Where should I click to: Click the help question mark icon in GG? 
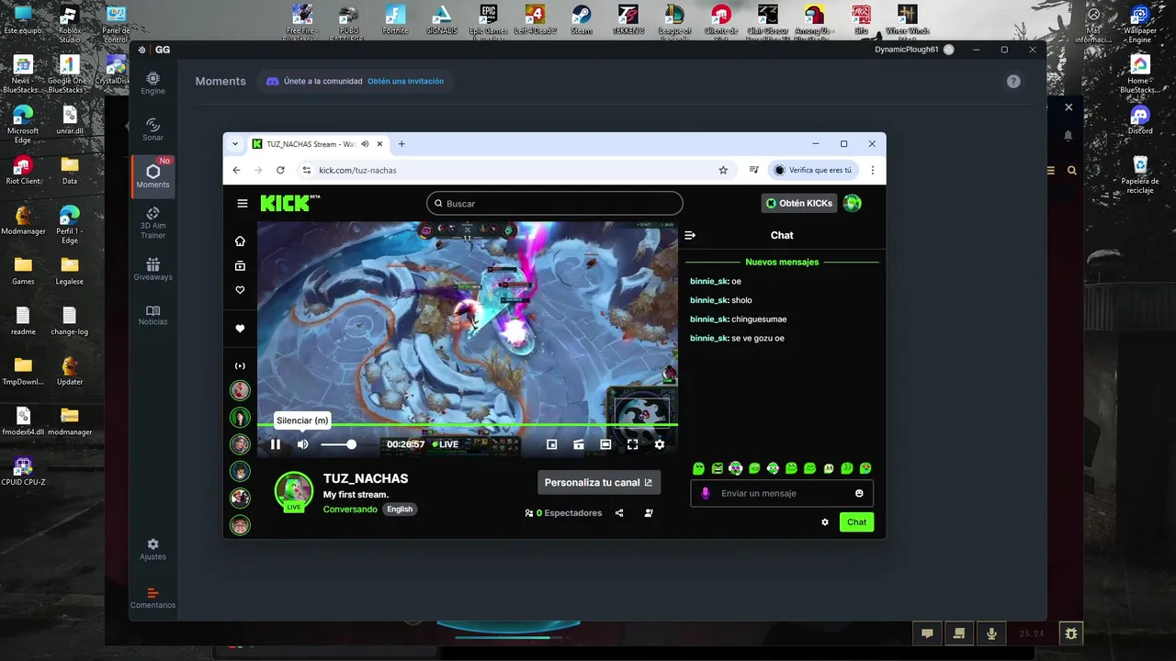(x=1013, y=81)
